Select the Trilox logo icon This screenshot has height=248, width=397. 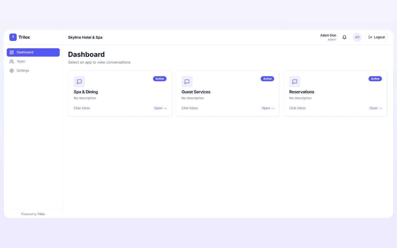13,37
